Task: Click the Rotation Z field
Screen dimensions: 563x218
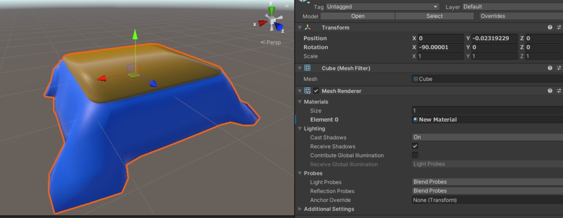Action: click(x=544, y=47)
